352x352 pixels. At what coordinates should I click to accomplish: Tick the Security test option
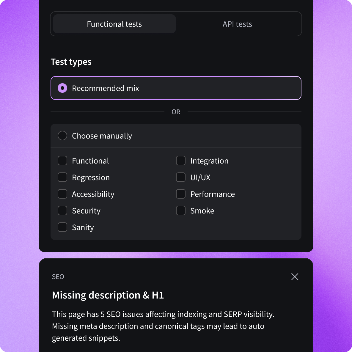(62, 210)
